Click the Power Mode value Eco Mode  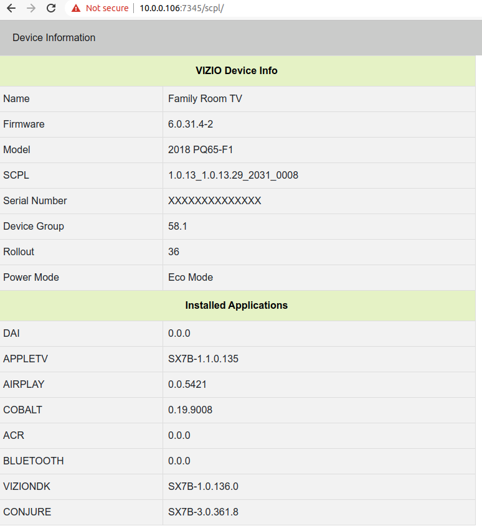pyautogui.click(x=191, y=277)
